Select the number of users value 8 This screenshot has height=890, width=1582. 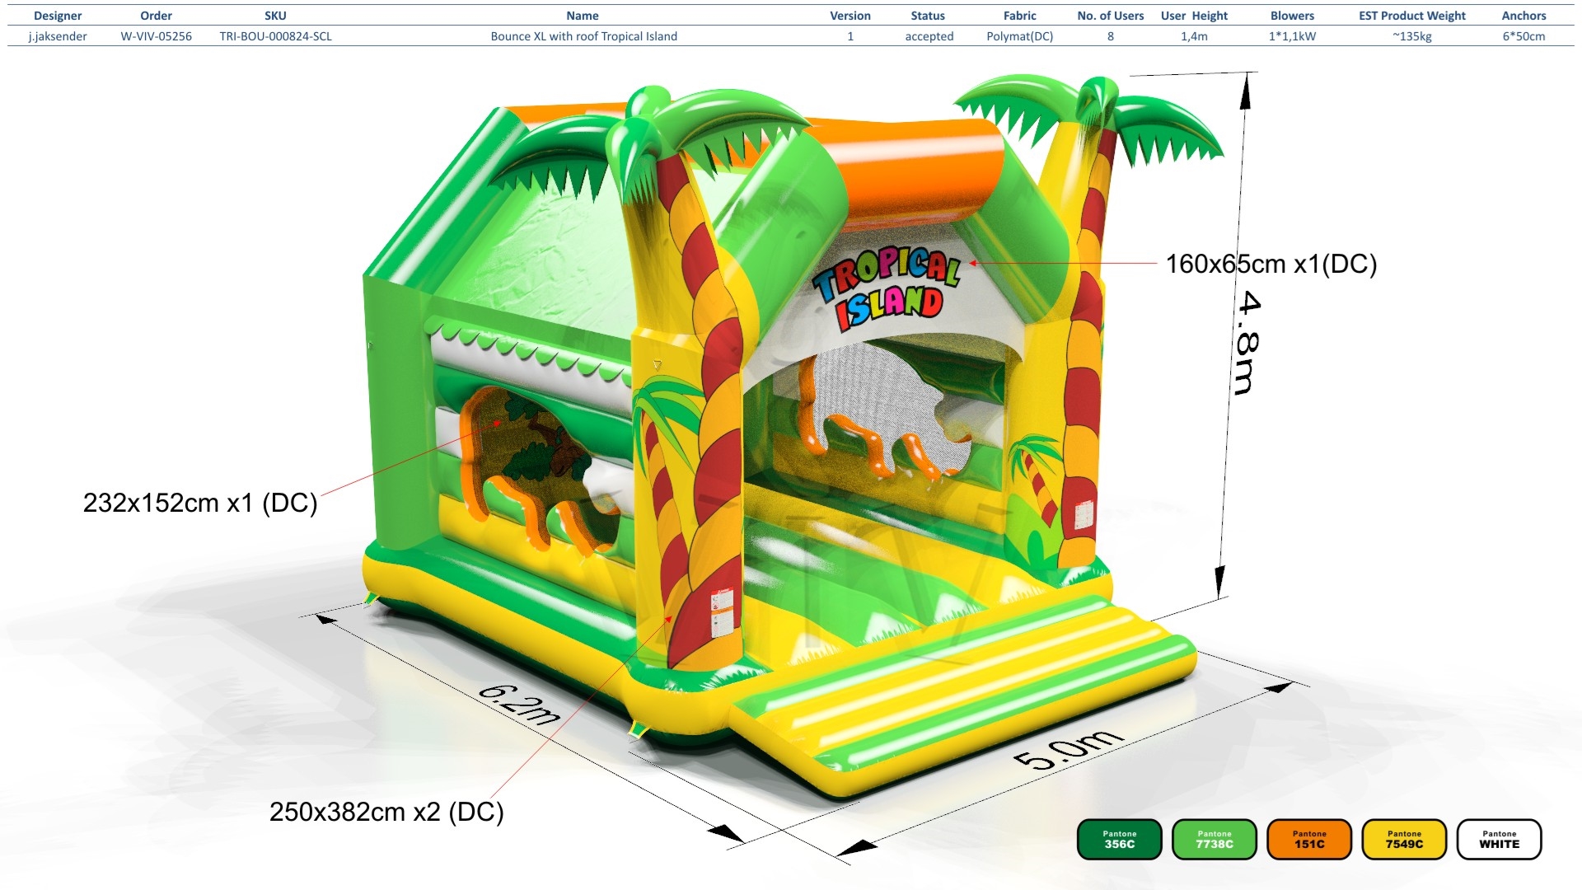click(1111, 36)
